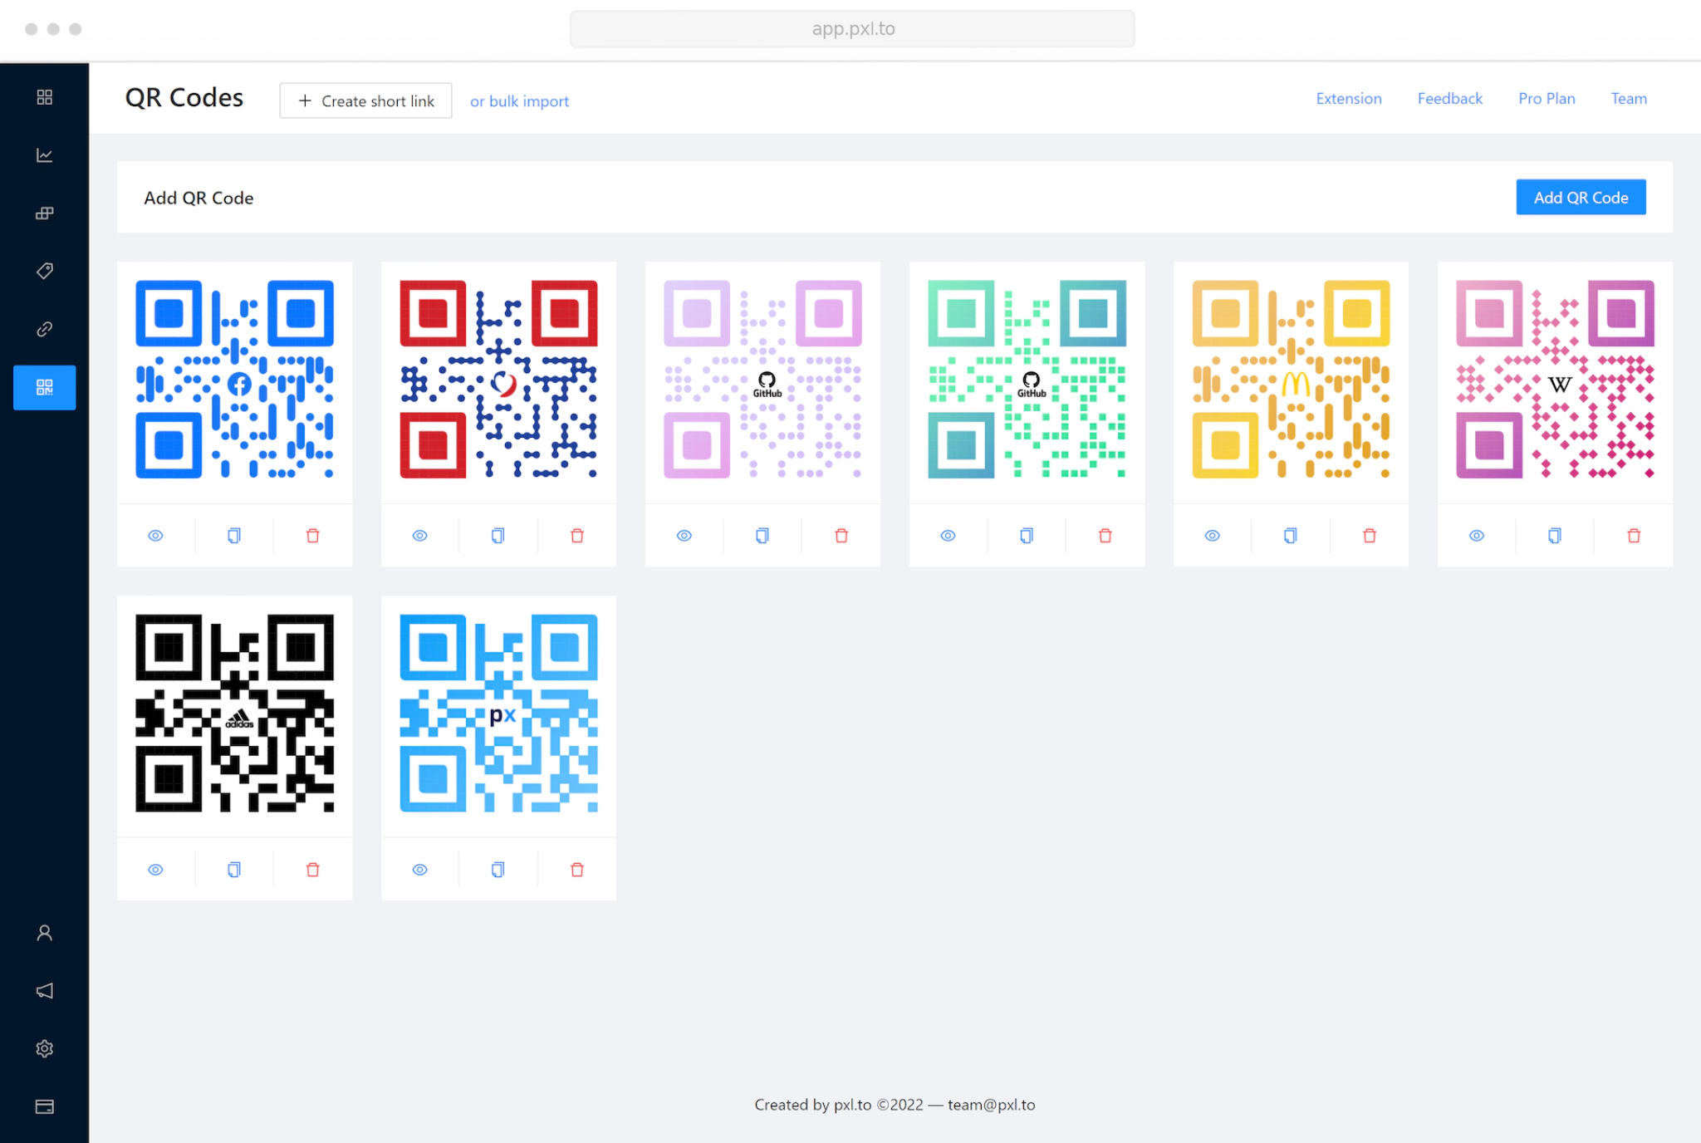
Task: Open the Pro Plan link
Action: pyautogui.click(x=1547, y=99)
